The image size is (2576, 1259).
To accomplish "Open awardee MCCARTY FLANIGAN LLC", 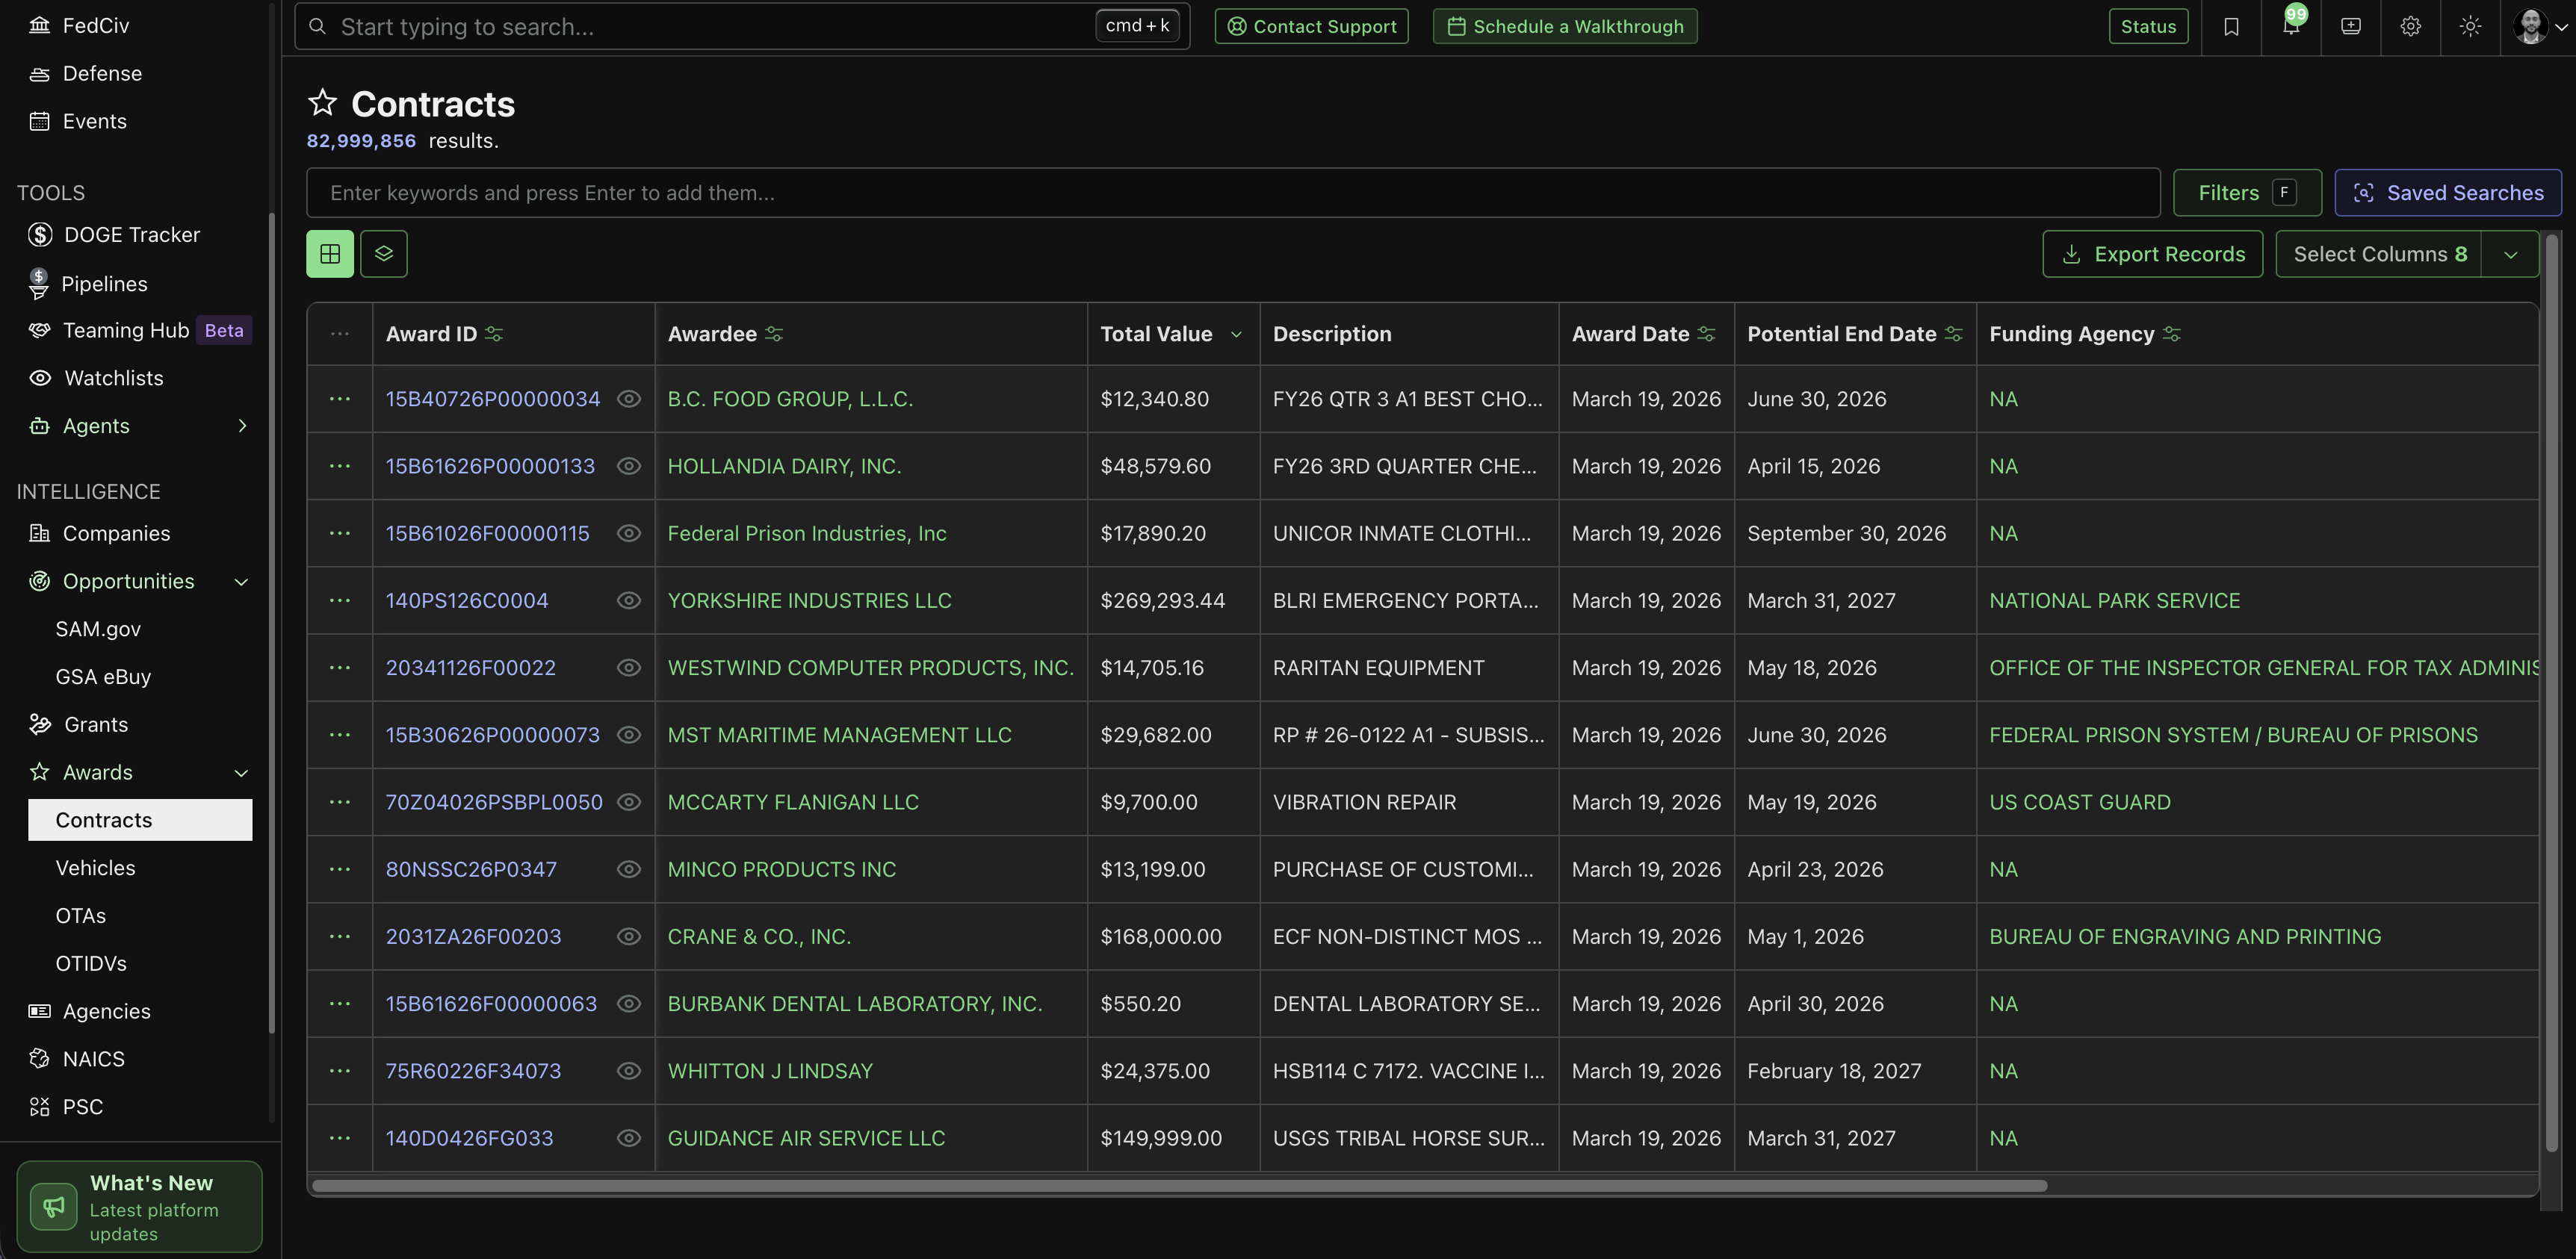I will coord(793,802).
